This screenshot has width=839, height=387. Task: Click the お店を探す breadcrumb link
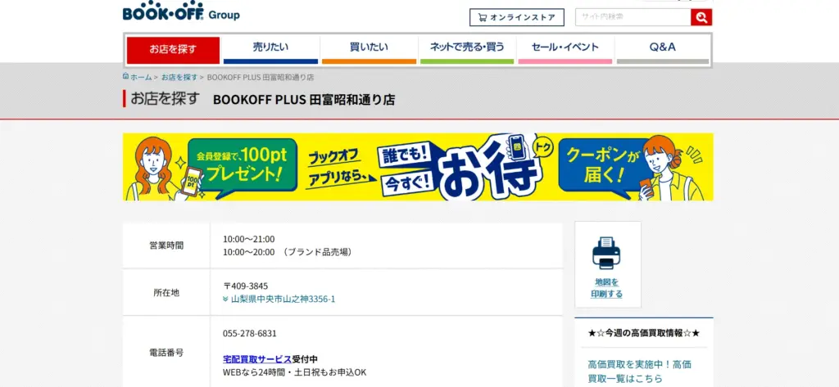pyautogui.click(x=179, y=77)
